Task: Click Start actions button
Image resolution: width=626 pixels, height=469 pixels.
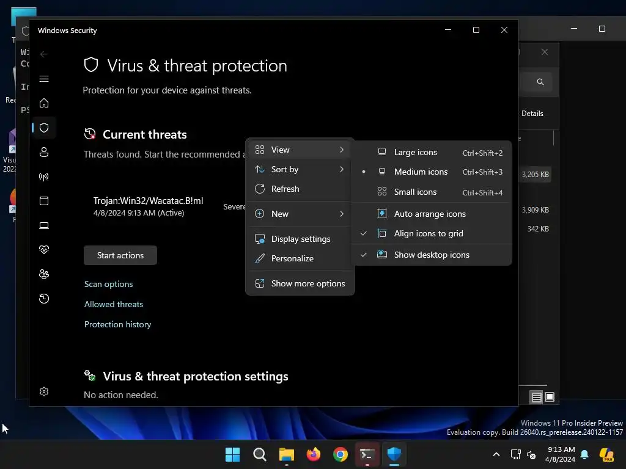Action: [120, 255]
